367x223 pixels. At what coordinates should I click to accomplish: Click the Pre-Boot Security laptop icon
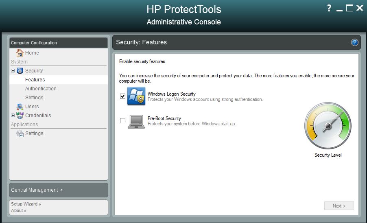click(x=136, y=122)
